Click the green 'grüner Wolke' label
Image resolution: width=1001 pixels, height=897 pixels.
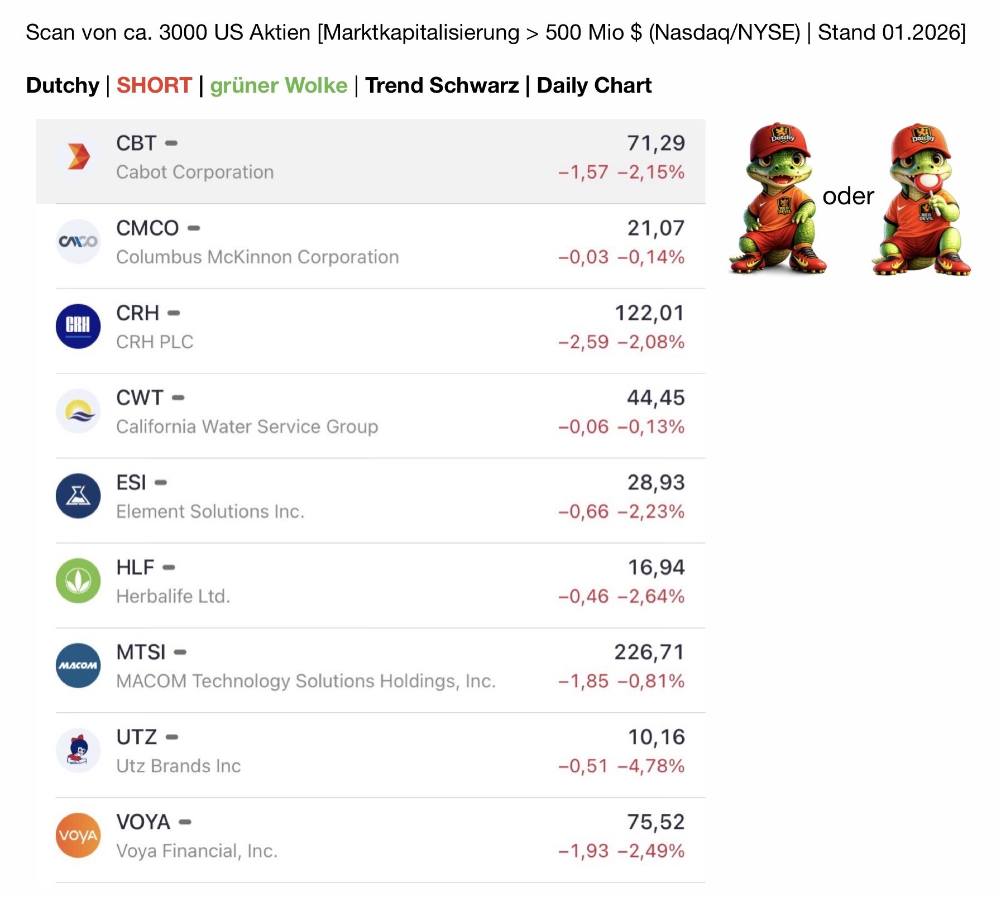[x=279, y=85]
